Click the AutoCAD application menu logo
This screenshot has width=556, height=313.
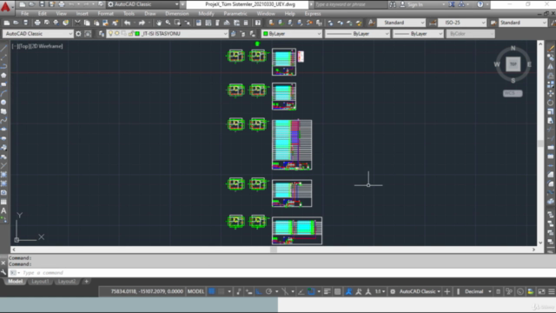pyautogui.click(x=6, y=6)
